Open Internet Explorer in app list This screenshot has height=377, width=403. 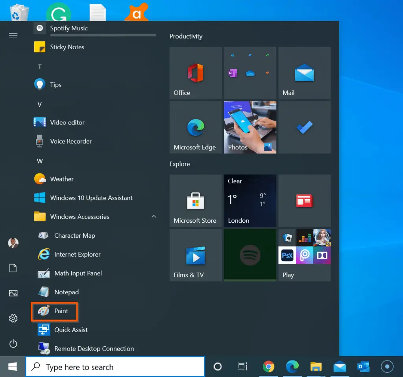point(77,255)
